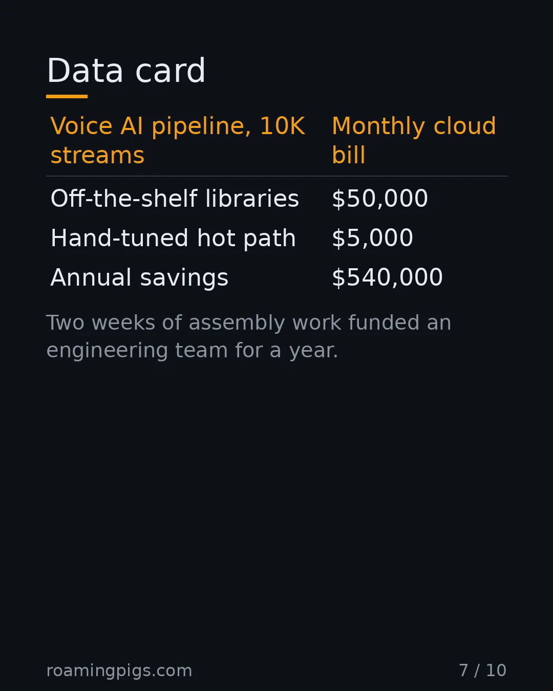553x691 pixels.
Task: Select the Voice AI pipeline column header
Action: click(178, 140)
